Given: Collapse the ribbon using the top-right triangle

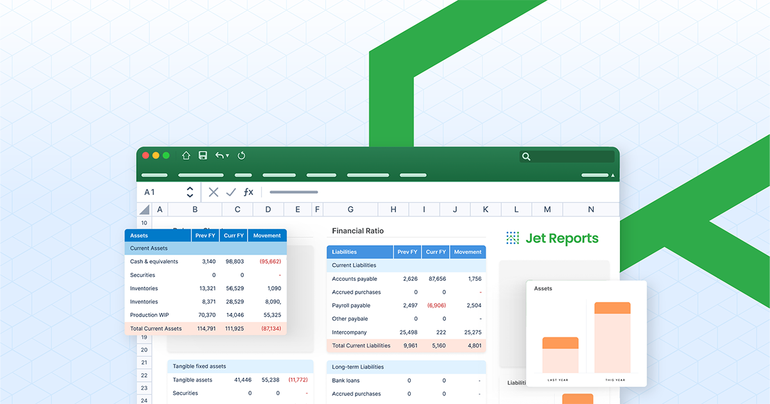Looking at the screenshot, I should pos(612,174).
